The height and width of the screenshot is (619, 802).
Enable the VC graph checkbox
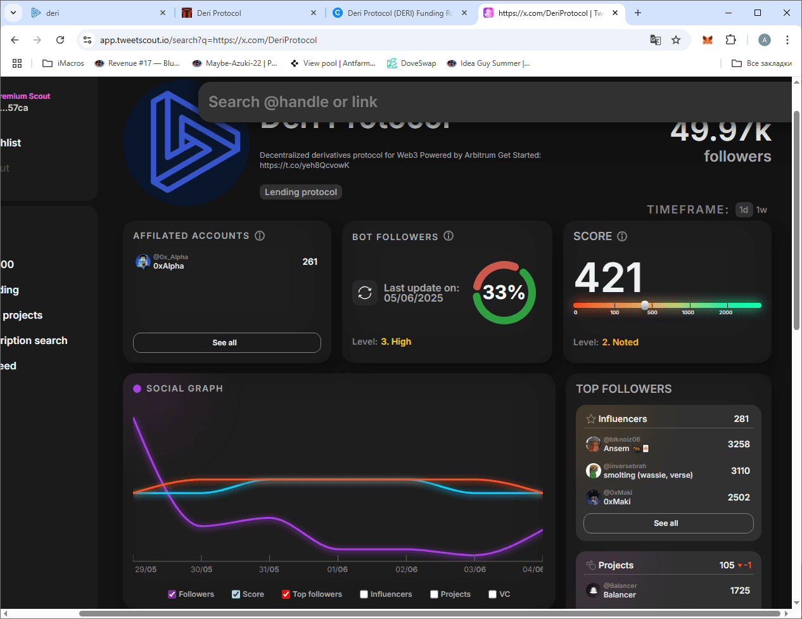click(492, 594)
